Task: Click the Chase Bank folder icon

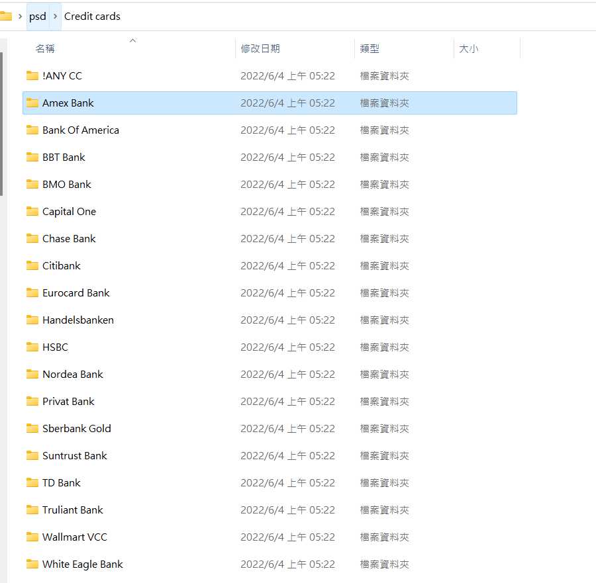Action: tap(32, 238)
